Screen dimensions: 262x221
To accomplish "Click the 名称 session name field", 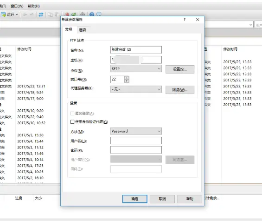I will coord(136,50).
